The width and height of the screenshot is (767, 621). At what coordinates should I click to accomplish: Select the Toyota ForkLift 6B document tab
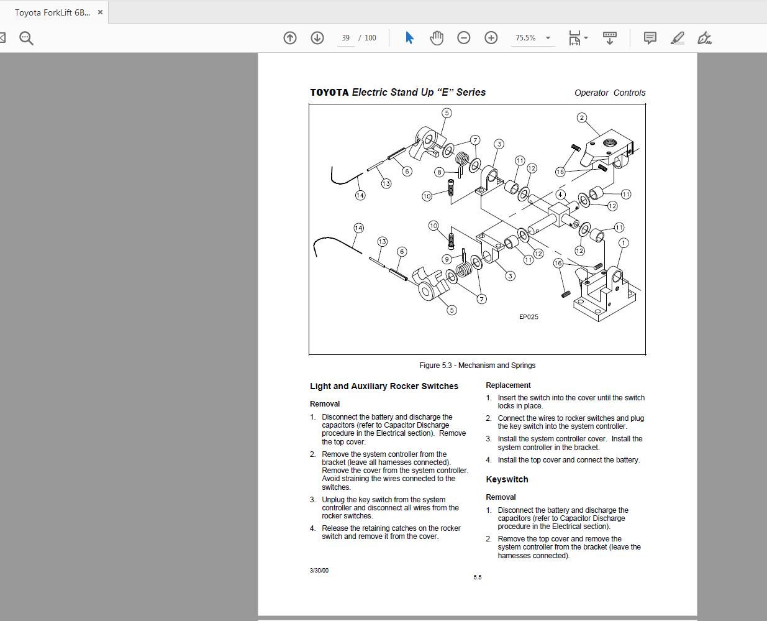tap(50, 11)
